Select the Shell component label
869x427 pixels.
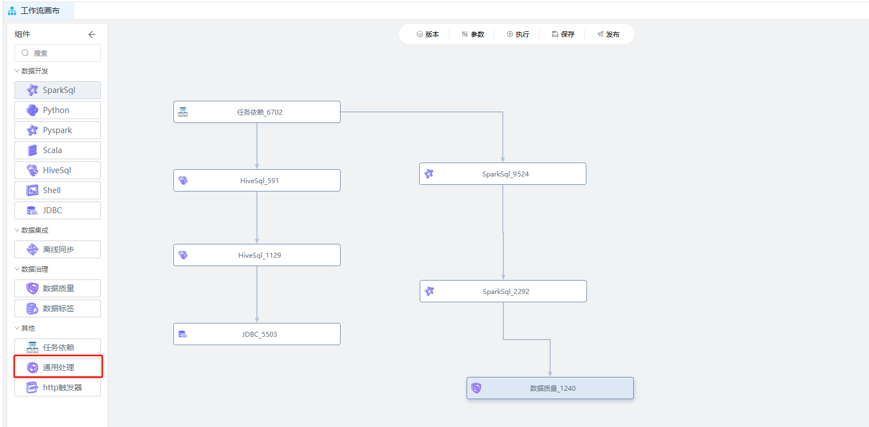52,190
